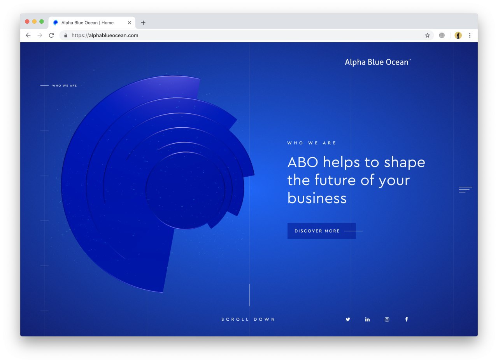The height and width of the screenshot is (363, 498).
Task: Click the browser forward arrow
Action: coord(40,35)
